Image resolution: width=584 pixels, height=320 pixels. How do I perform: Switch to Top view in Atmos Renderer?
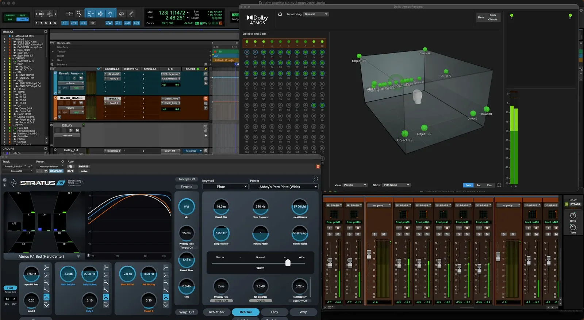coord(479,185)
